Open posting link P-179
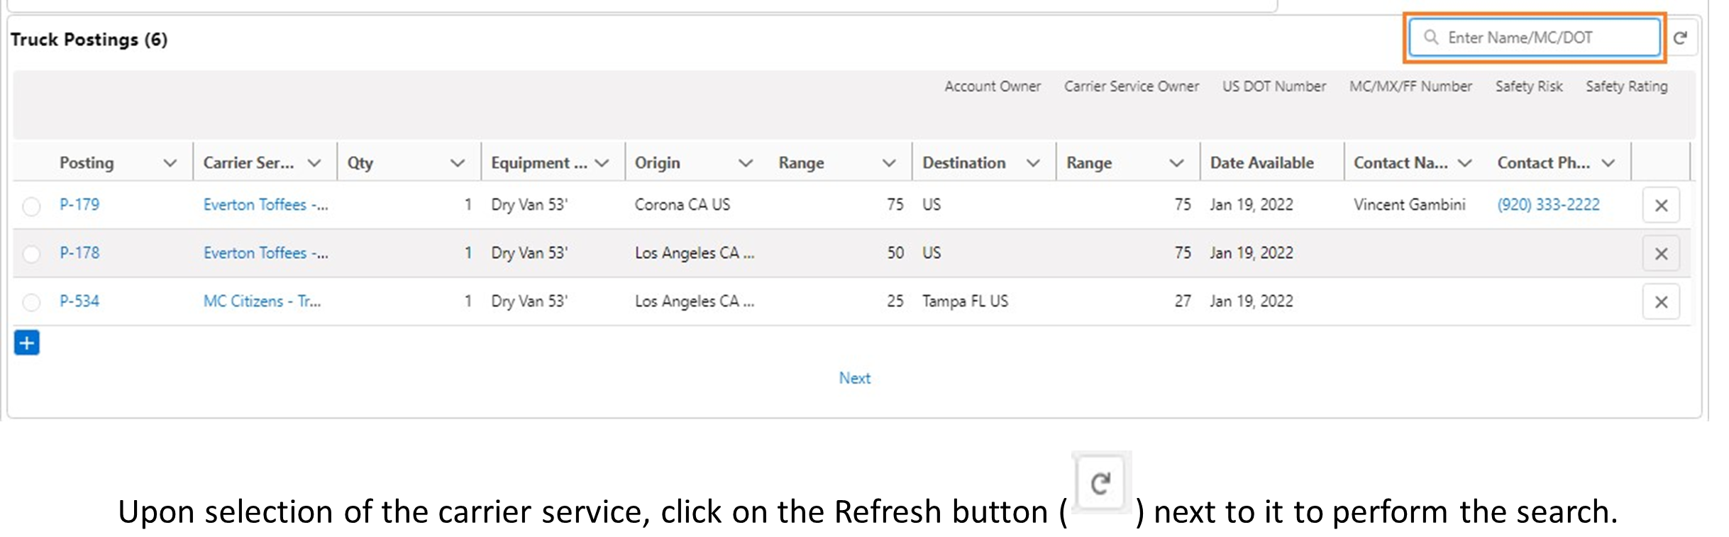The height and width of the screenshot is (537, 1729). (x=79, y=204)
